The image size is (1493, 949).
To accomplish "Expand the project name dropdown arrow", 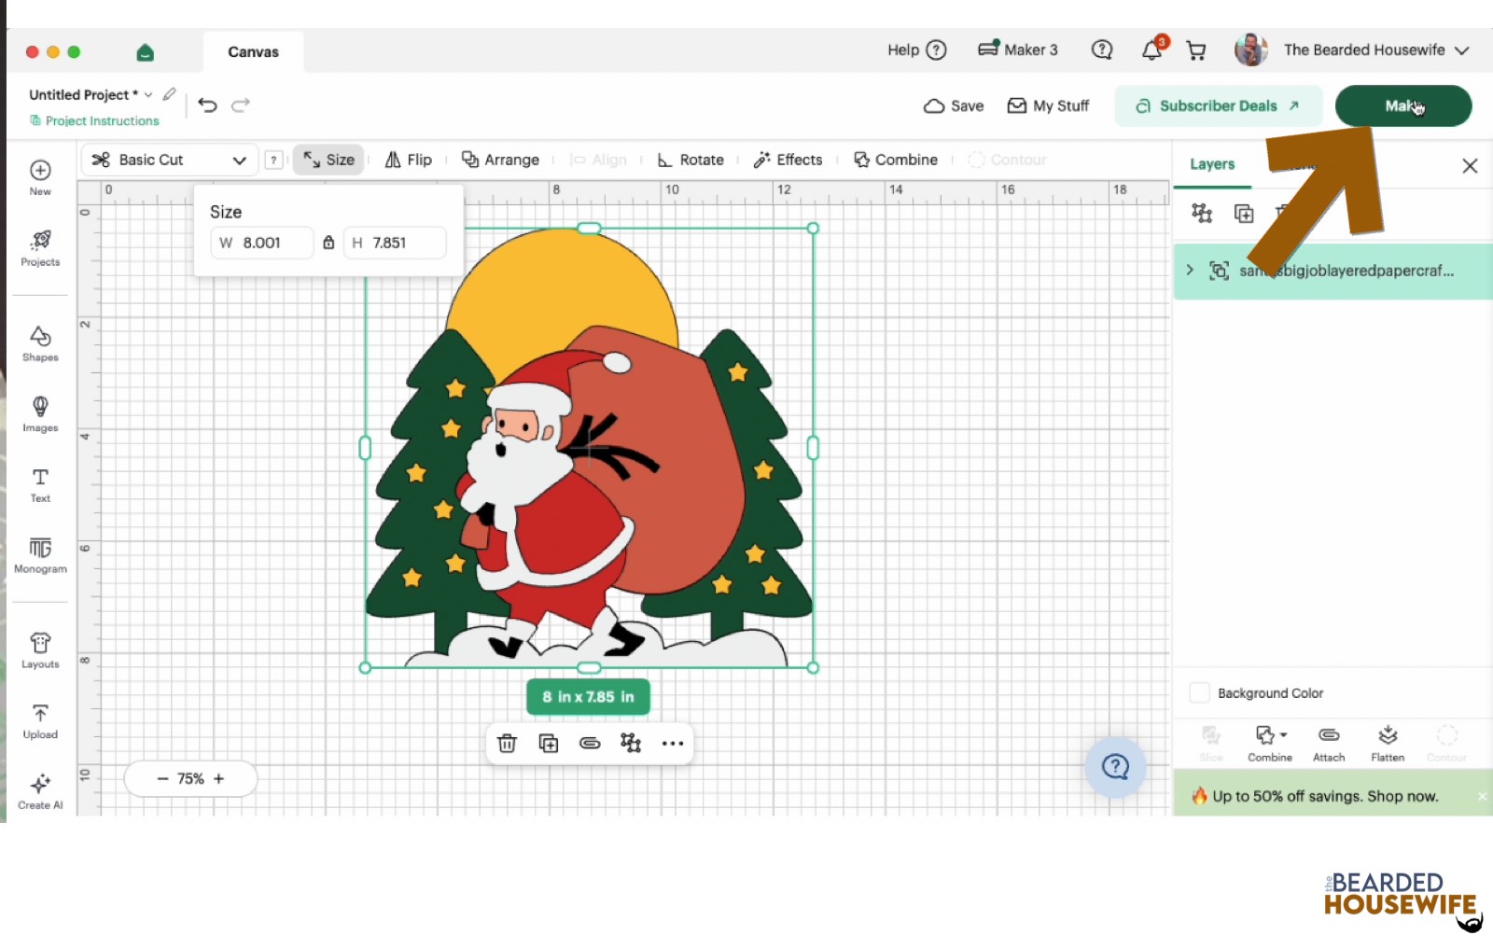I will (x=148, y=95).
